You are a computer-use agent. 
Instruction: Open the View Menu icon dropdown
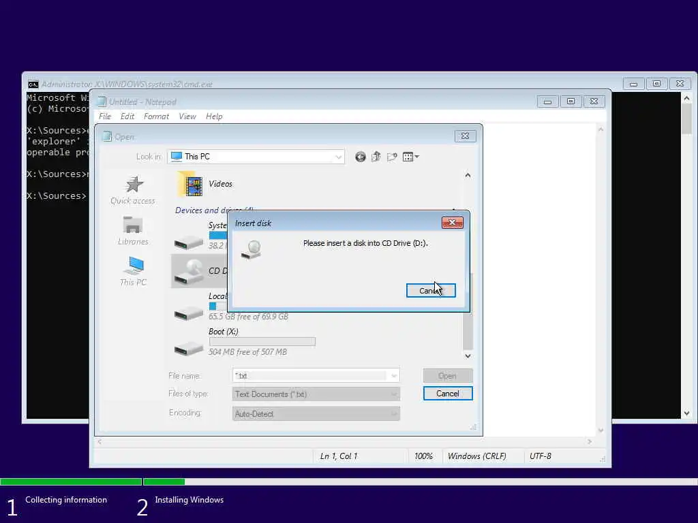410,157
